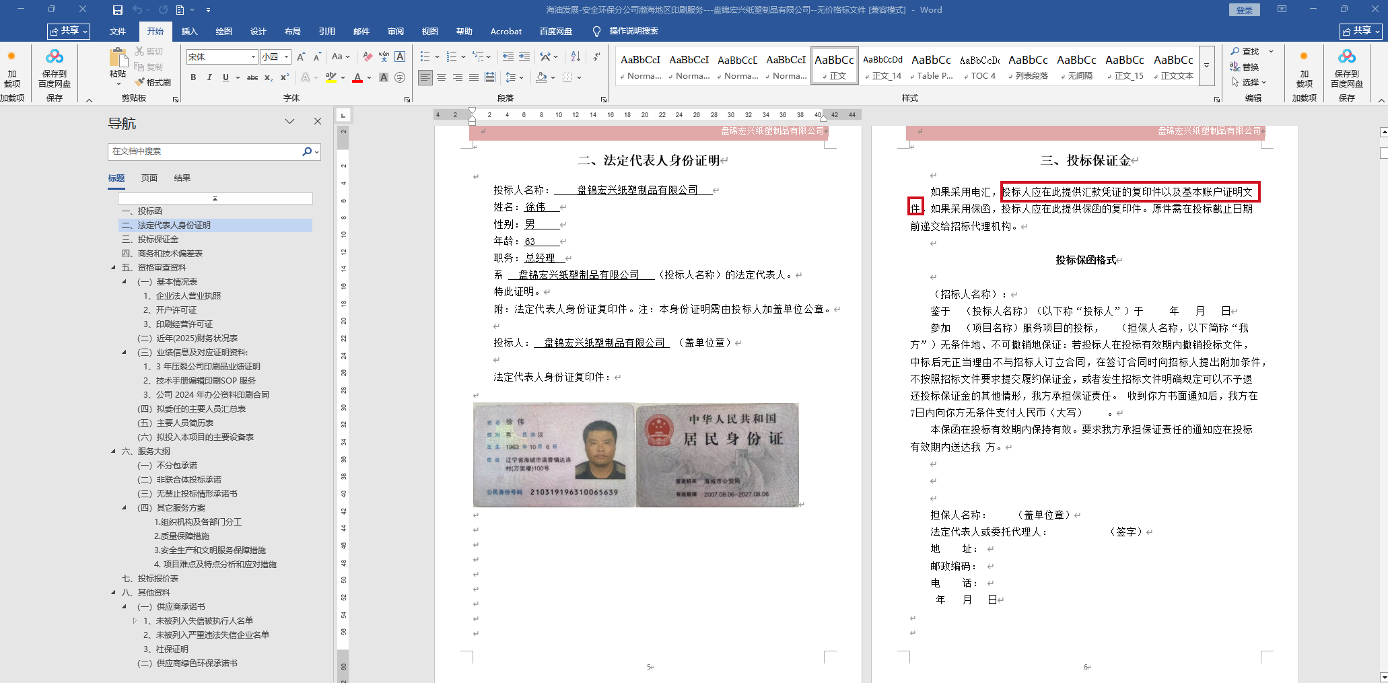Screen dimensions: 1388x683
Task: Switch to the 布局 (Layout) ribbon tab
Action: 293,32
